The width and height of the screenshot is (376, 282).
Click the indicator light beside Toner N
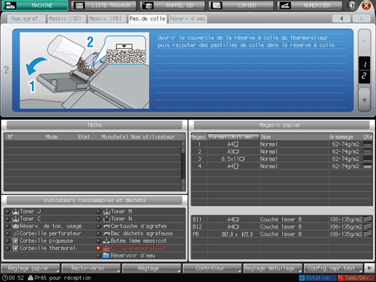pos(98,219)
